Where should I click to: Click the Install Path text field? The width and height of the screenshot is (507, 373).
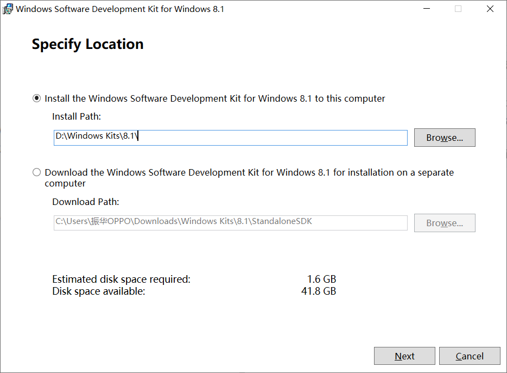231,138
